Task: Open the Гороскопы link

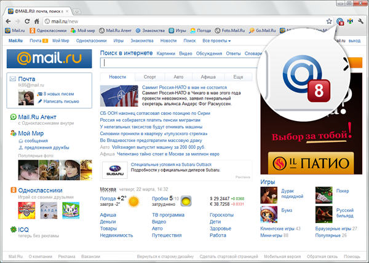Action: click(x=221, y=215)
